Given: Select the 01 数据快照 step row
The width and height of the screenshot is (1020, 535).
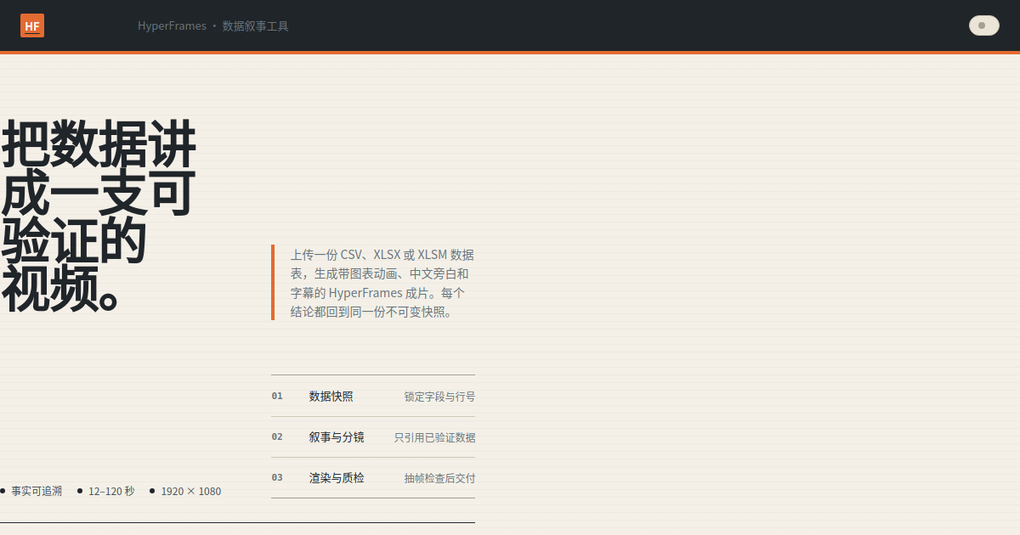Looking at the screenshot, I should click(373, 396).
